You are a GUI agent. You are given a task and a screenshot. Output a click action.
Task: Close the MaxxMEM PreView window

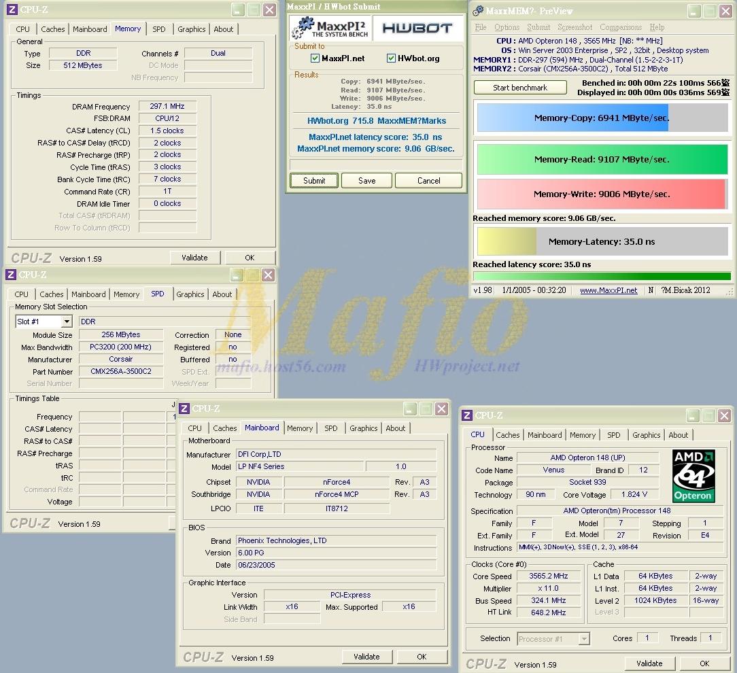coord(725,11)
